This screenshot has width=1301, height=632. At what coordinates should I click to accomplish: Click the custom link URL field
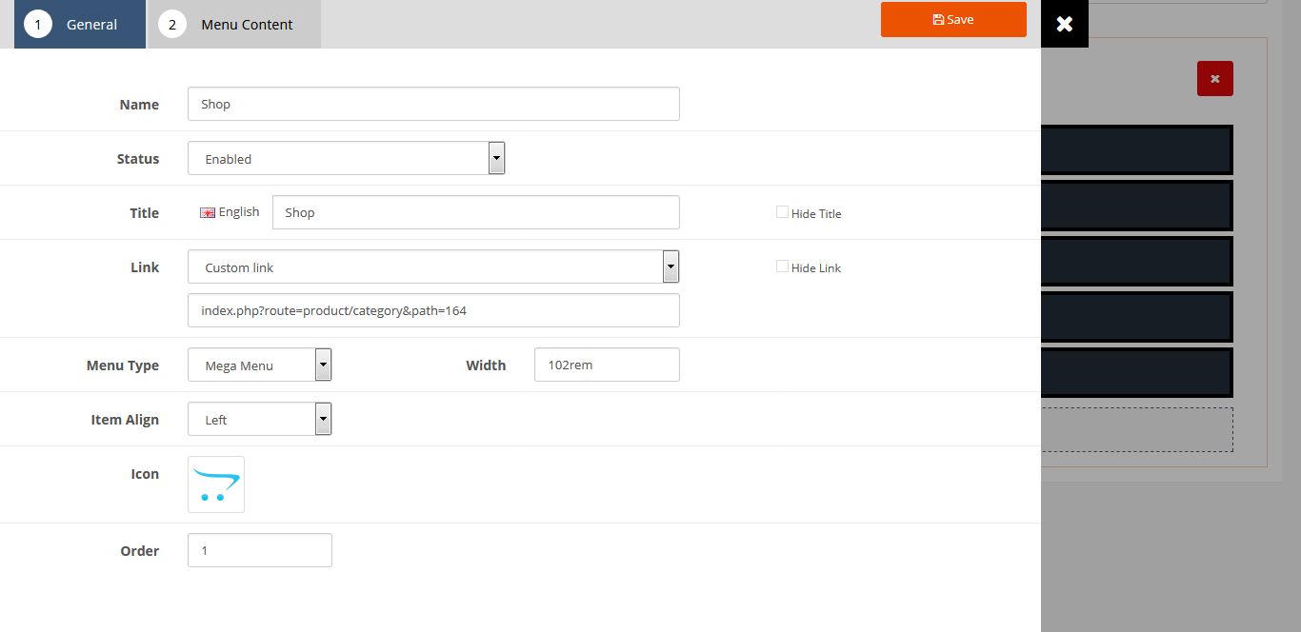click(x=433, y=310)
